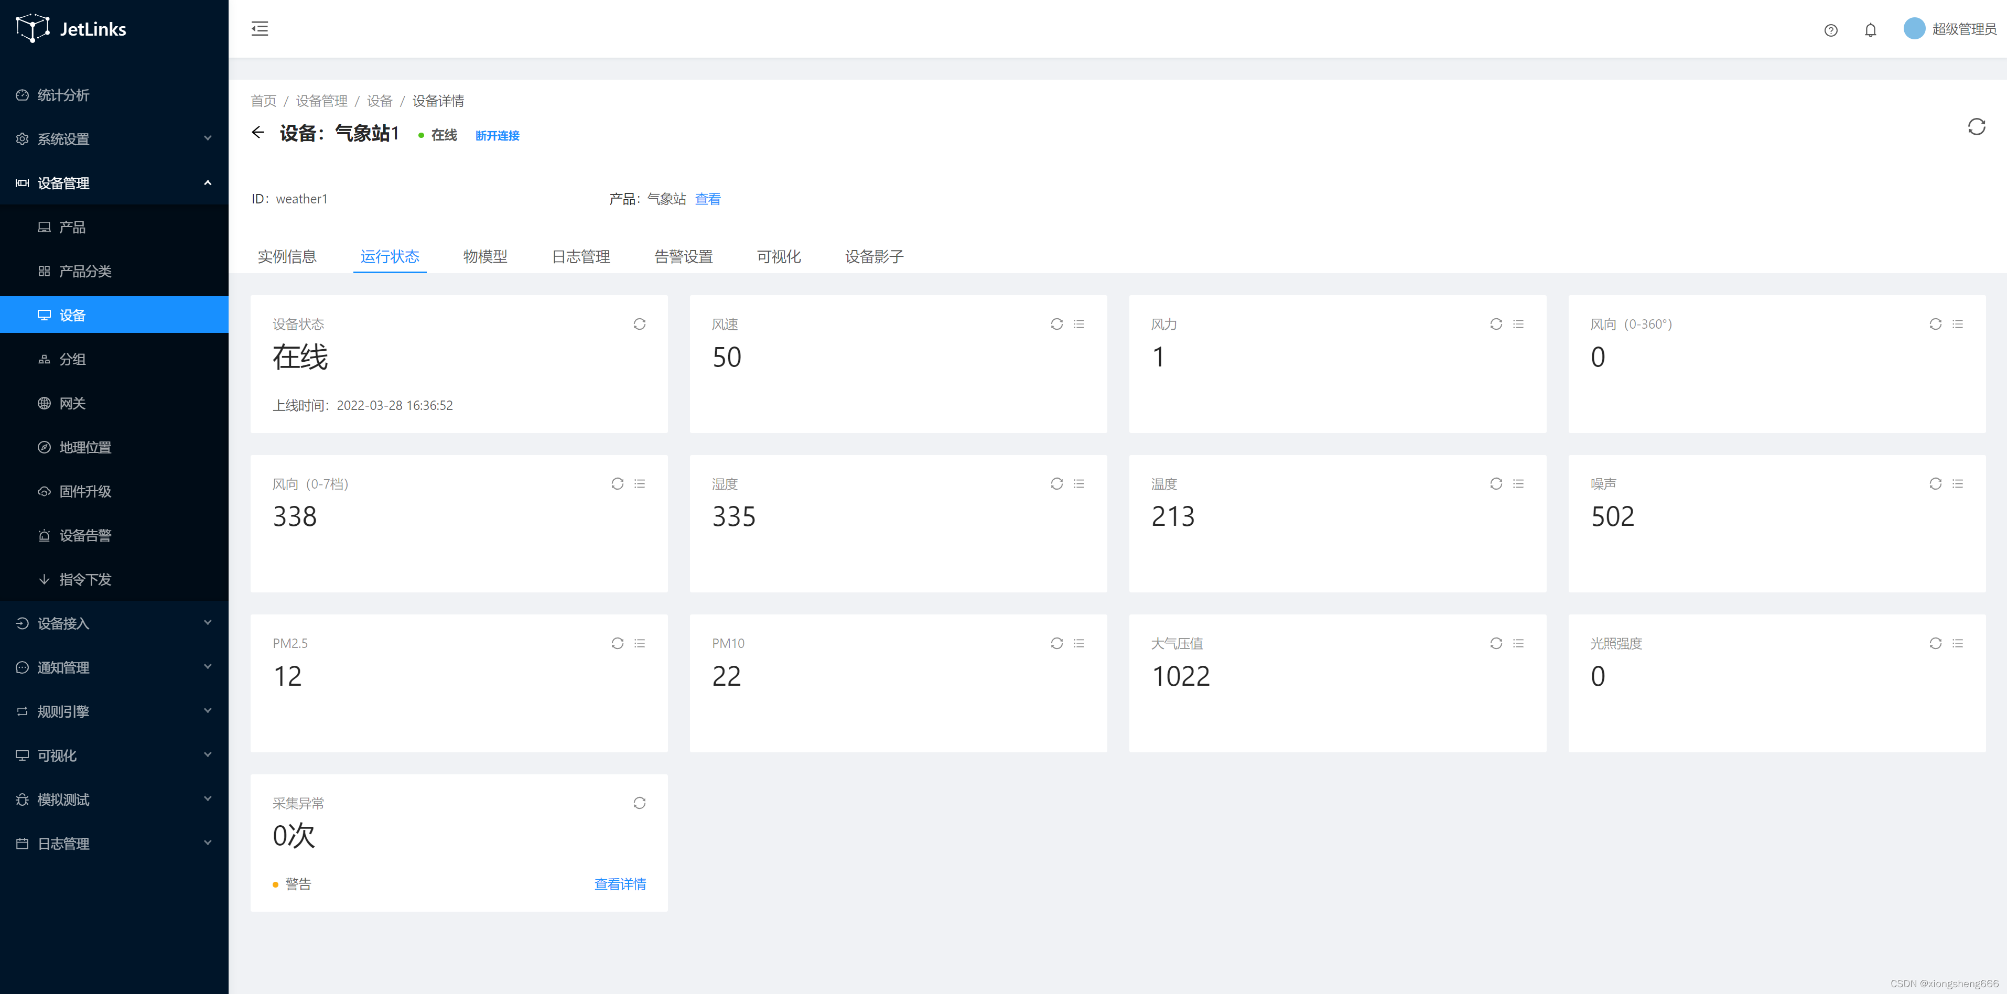Open the history list for 温度 card
Screen dimensions: 2007x994
pyautogui.click(x=1518, y=484)
